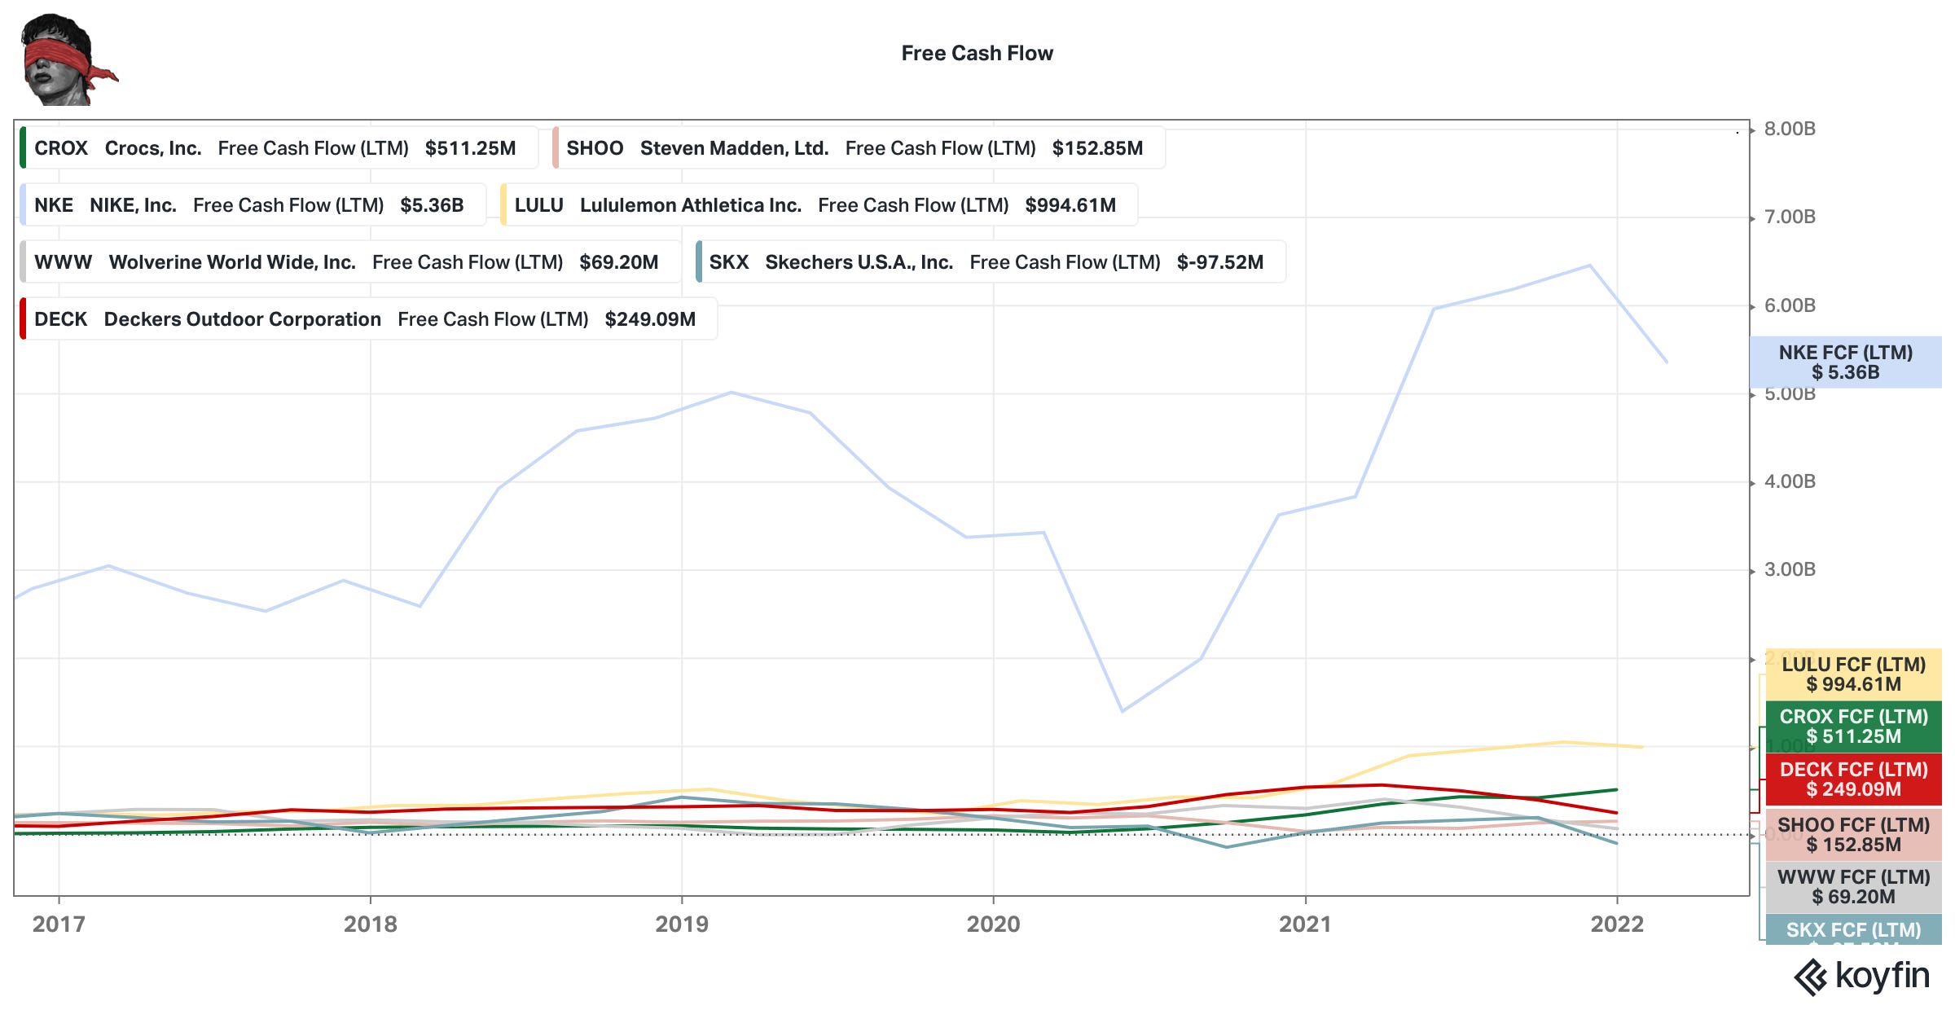Click the koyfin logo
This screenshot has width=1955, height=1010.
[1862, 976]
